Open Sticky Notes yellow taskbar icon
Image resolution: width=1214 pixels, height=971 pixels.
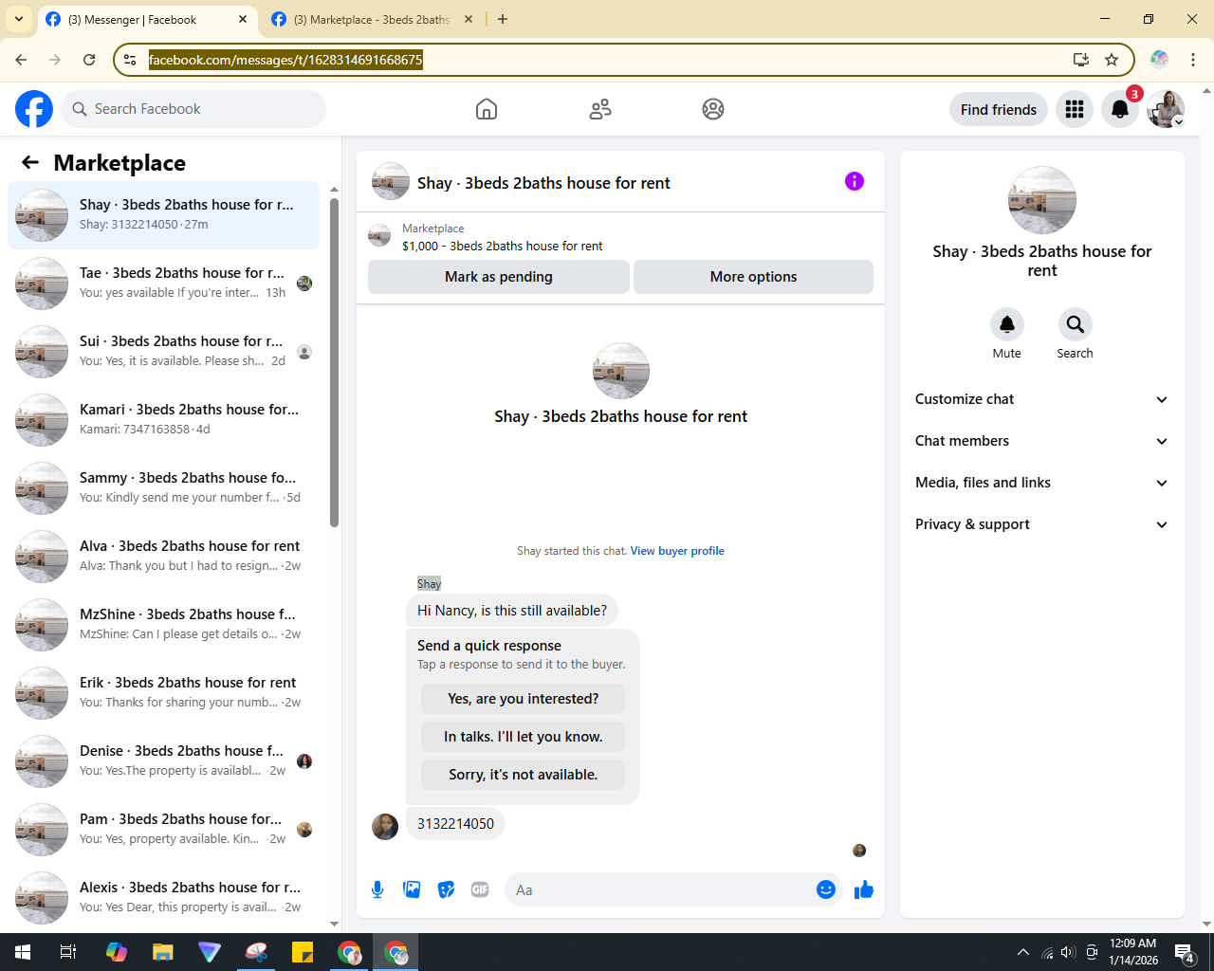point(303,952)
